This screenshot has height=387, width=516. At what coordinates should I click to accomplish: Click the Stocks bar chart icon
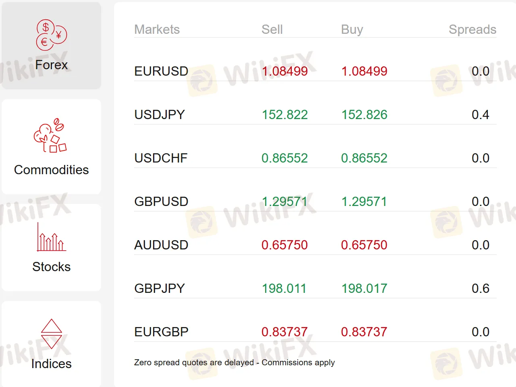tap(51, 237)
